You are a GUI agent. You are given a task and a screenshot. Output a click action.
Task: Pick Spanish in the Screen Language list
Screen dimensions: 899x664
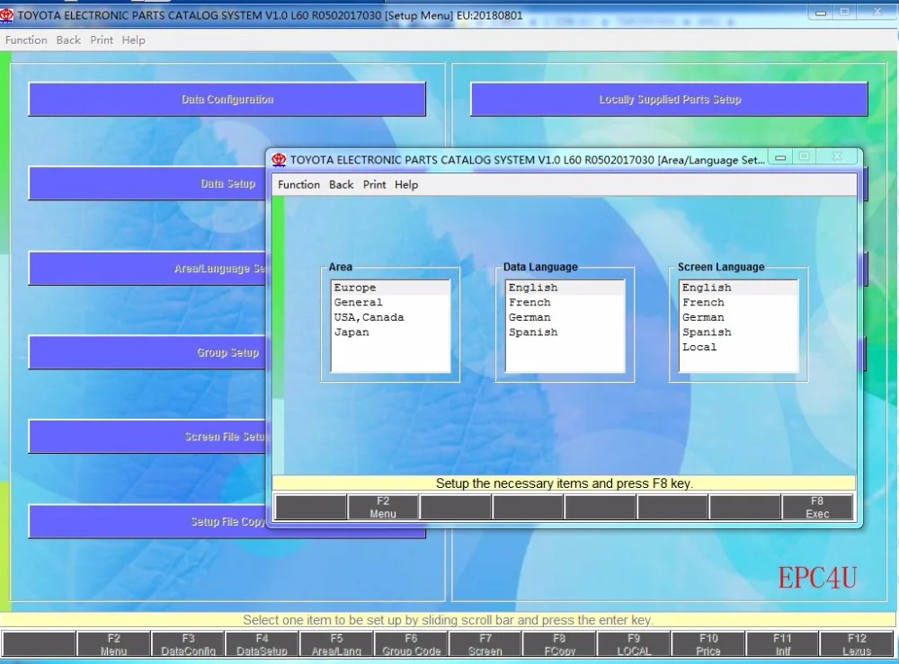click(x=738, y=332)
